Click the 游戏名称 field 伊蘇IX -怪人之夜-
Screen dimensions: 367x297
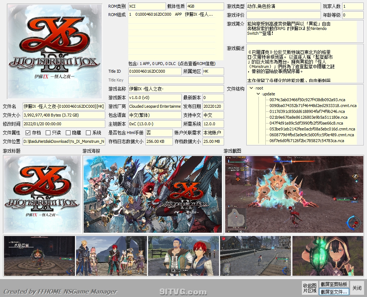[176, 89]
